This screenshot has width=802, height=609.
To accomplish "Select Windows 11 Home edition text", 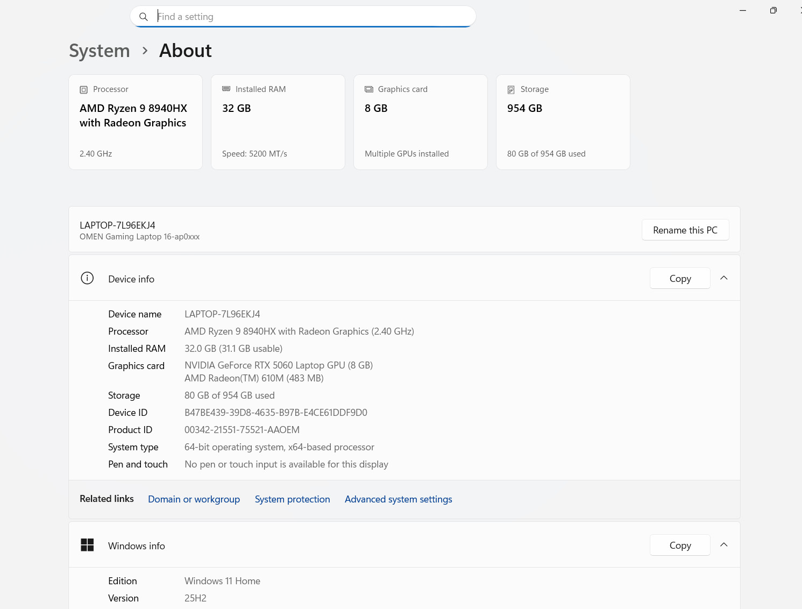I will tap(222, 581).
